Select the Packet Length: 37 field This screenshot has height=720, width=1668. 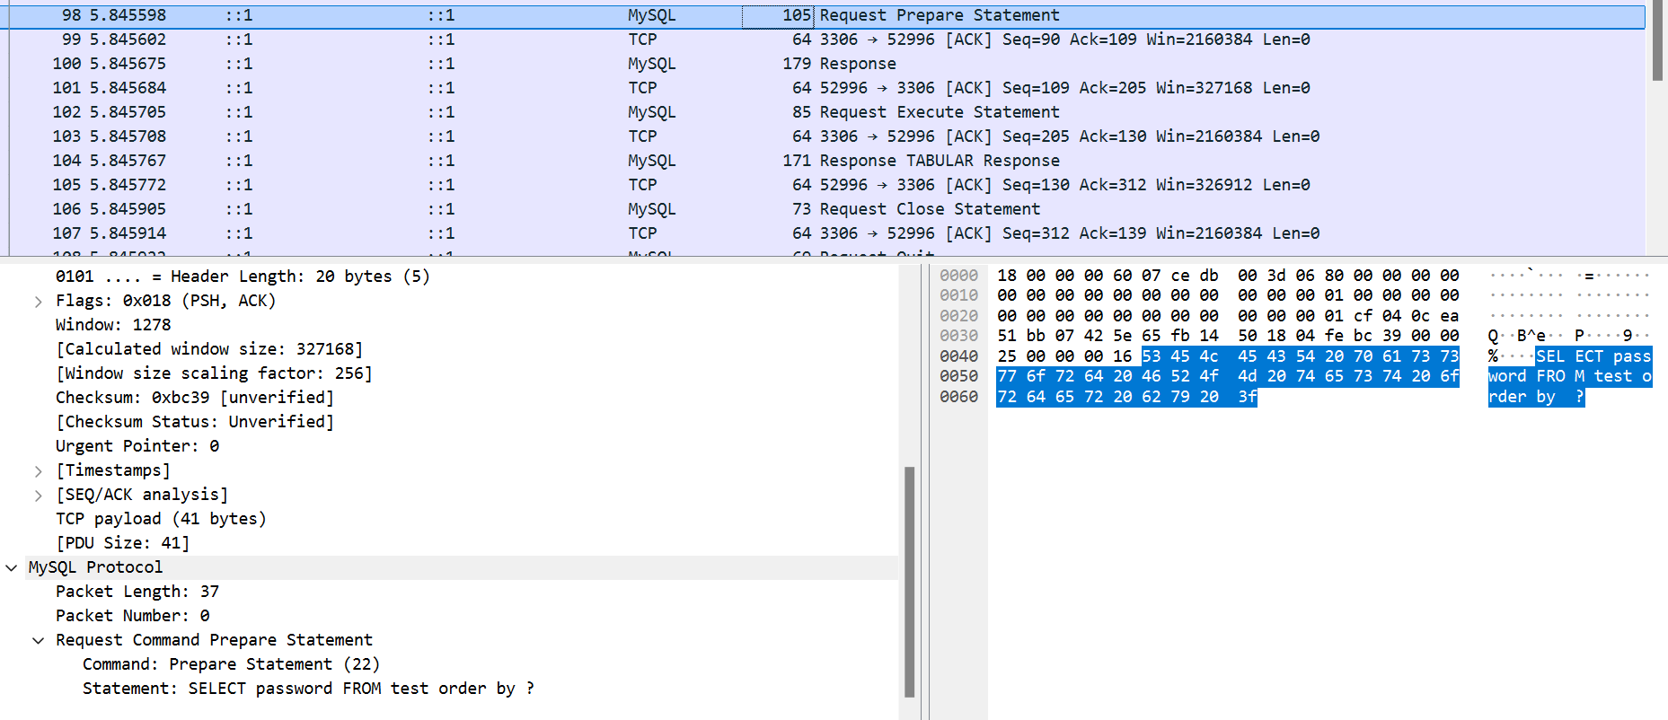pos(137,592)
